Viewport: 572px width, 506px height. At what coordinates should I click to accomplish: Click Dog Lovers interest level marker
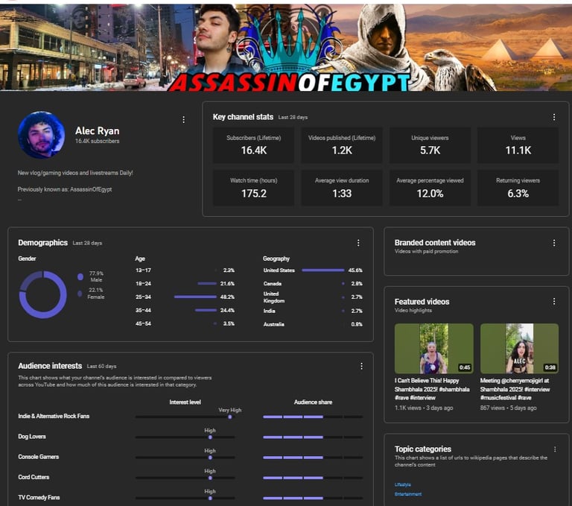click(210, 437)
